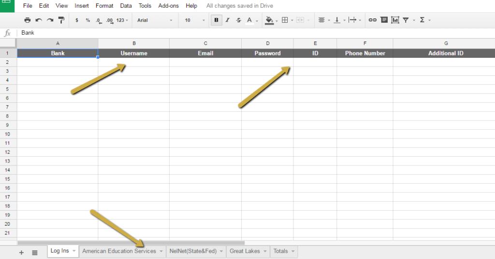
Task: Open the fill color picker
Action: pos(269,20)
